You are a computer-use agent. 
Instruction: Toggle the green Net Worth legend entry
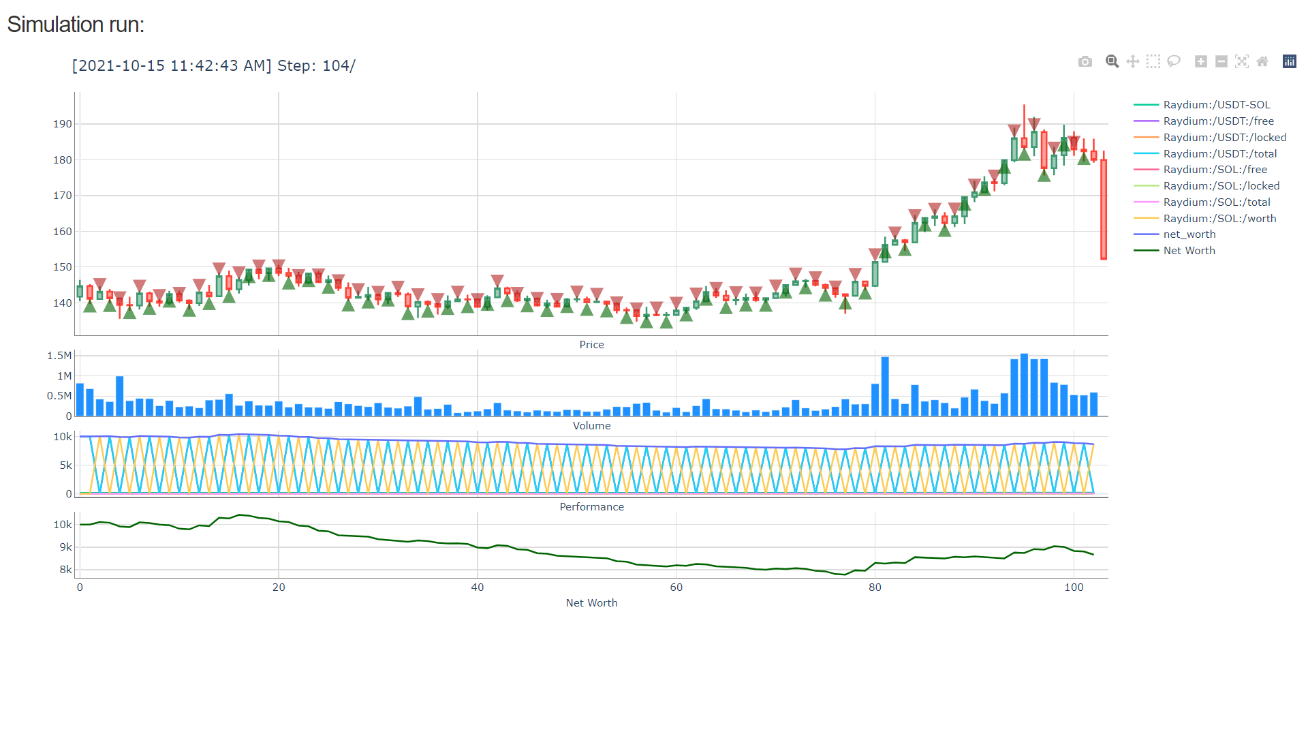click(x=1189, y=251)
